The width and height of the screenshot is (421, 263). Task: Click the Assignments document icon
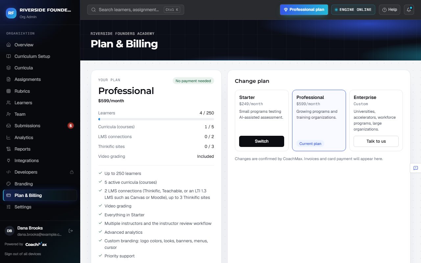[9, 79]
